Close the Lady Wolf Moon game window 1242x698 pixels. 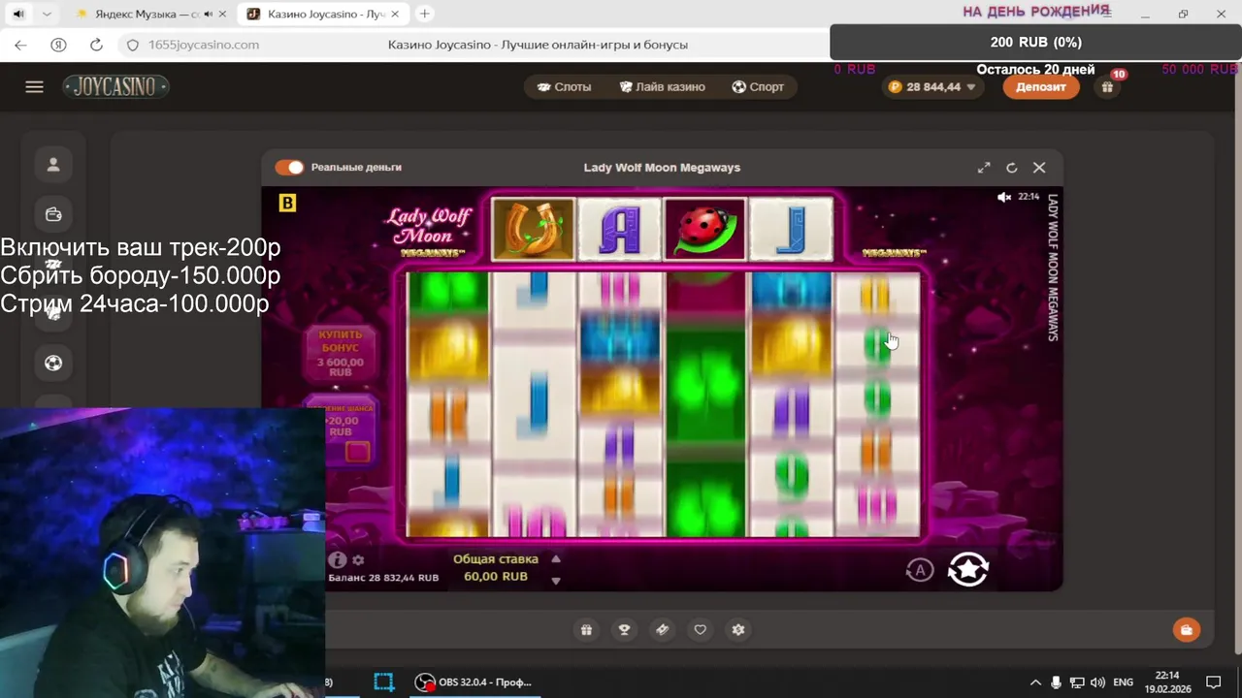tap(1039, 168)
